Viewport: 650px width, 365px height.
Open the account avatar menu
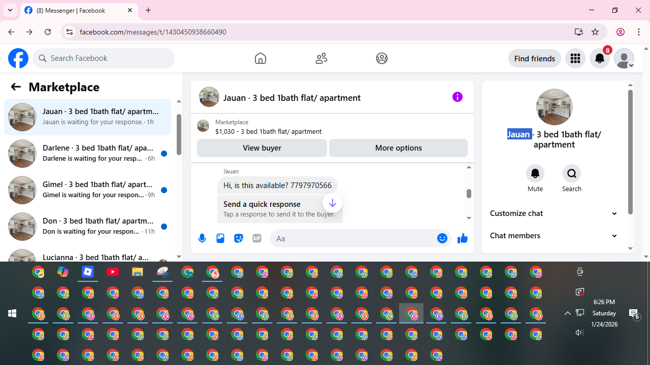coord(624,58)
